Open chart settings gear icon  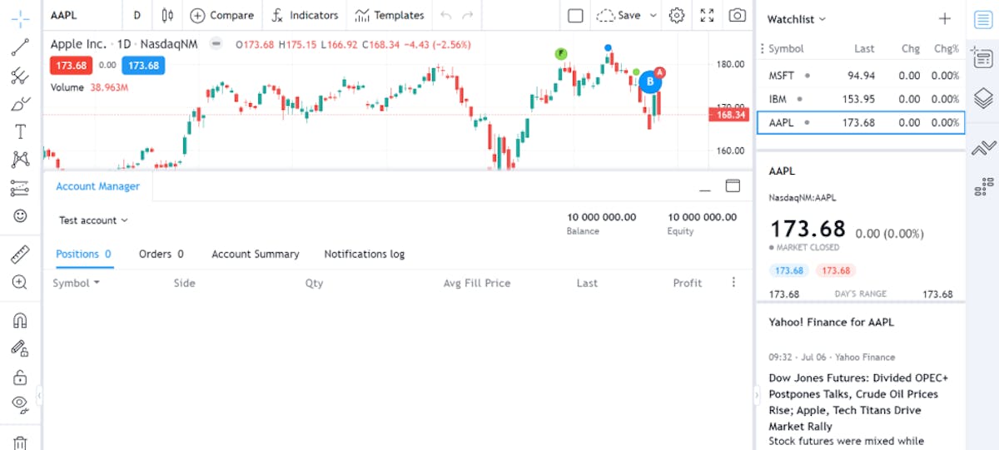677,15
